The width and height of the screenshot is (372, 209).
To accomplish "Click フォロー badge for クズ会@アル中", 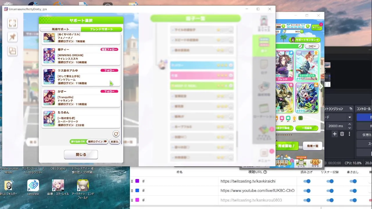I will point(109,71).
